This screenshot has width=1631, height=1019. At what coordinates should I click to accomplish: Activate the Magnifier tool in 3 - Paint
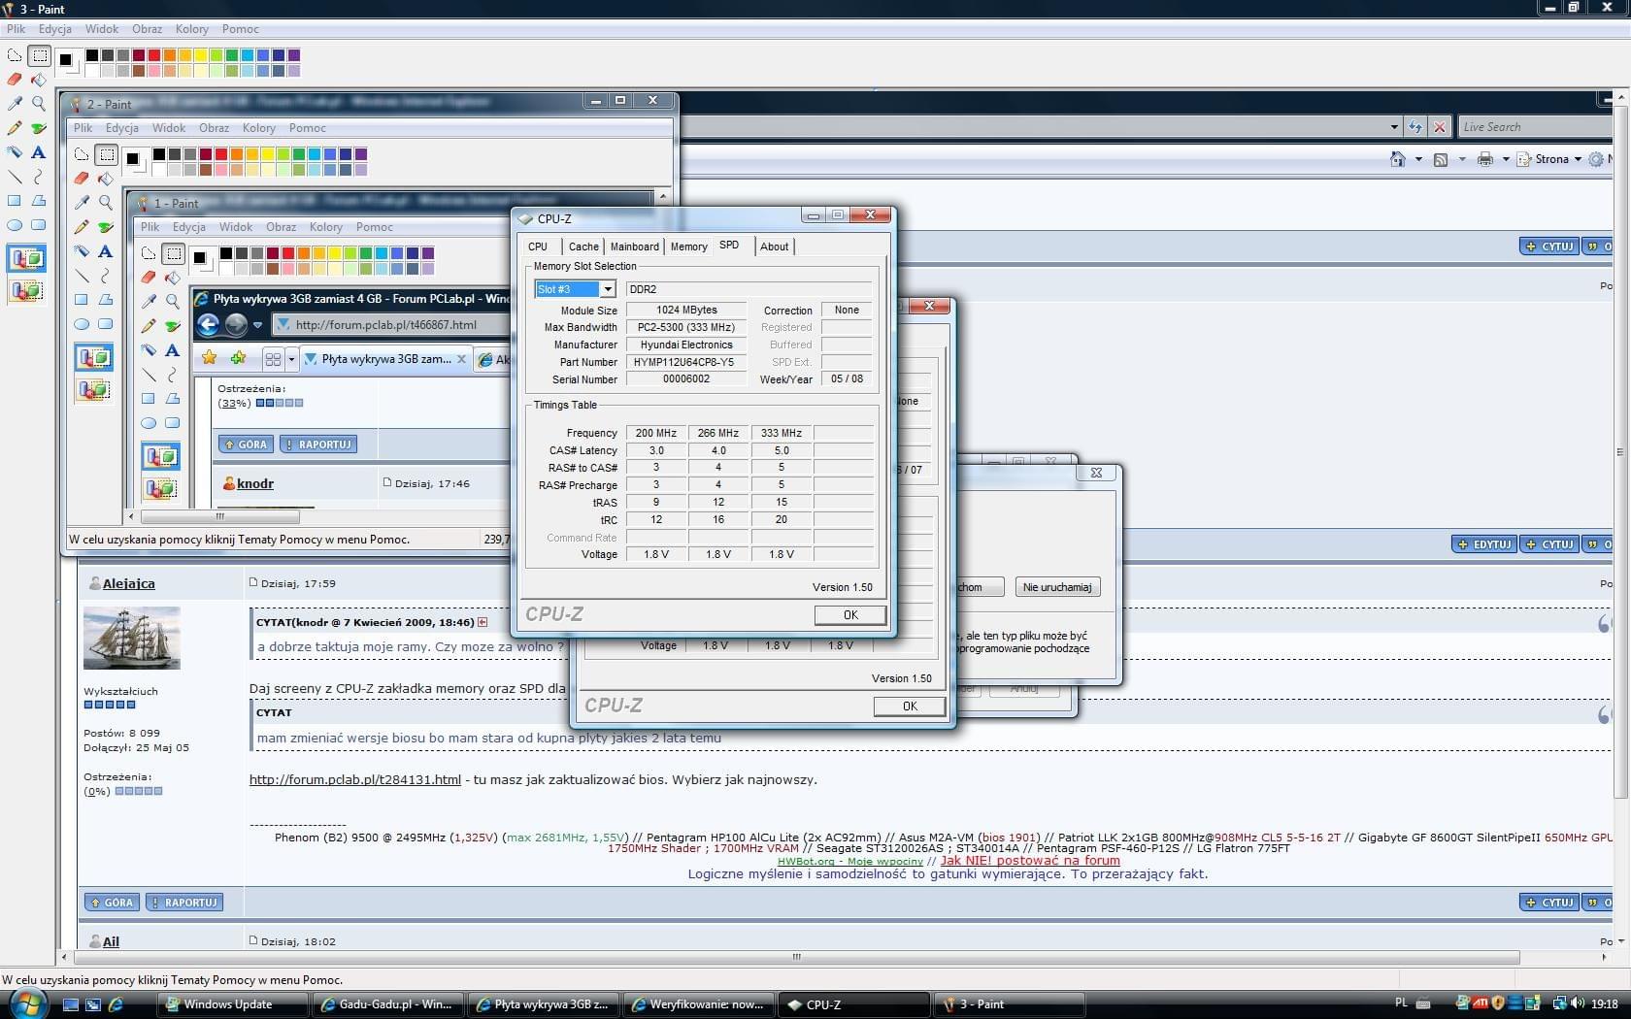[x=39, y=103]
